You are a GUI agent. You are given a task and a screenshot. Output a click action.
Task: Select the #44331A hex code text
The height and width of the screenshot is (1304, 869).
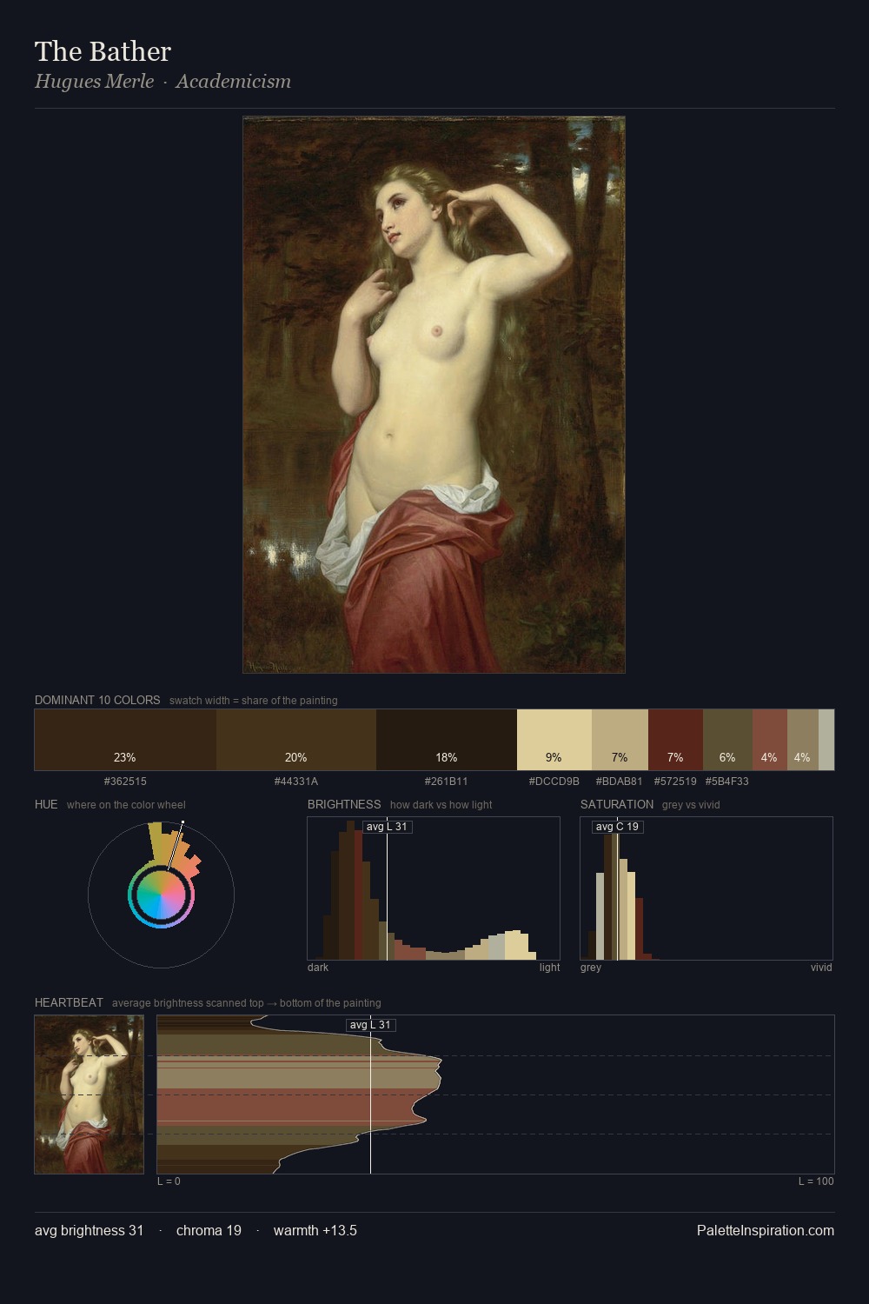pos(296,782)
